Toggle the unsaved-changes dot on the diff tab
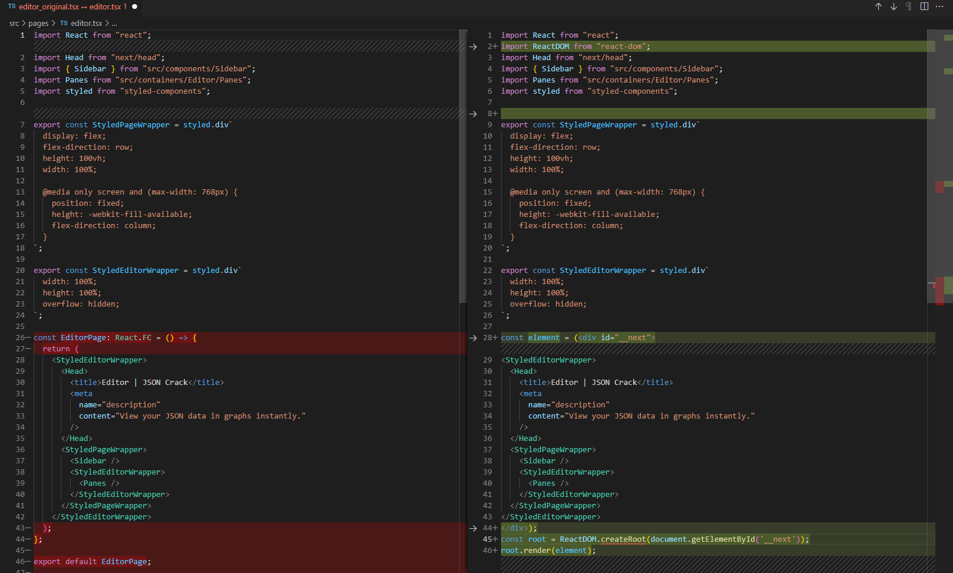Screen dimensions: 953x573 pos(134,8)
